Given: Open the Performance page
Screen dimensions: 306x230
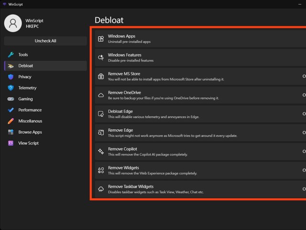Looking at the screenshot, I should point(45,110).
